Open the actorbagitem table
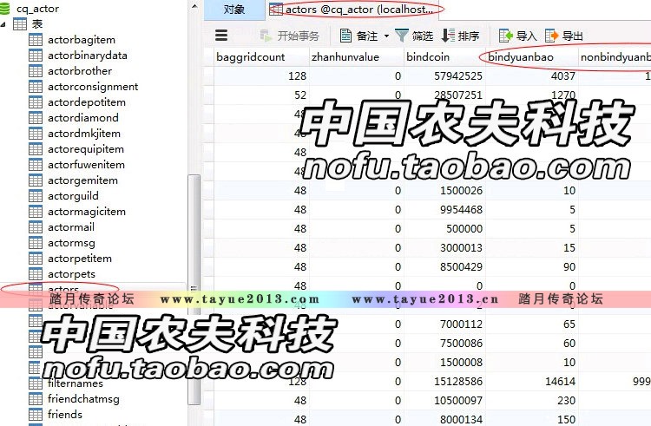Image resolution: width=651 pixels, height=426 pixels. pos(82,40)
